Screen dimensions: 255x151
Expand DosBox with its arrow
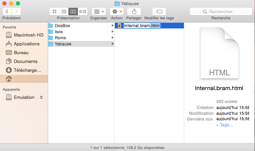[112, 25]
